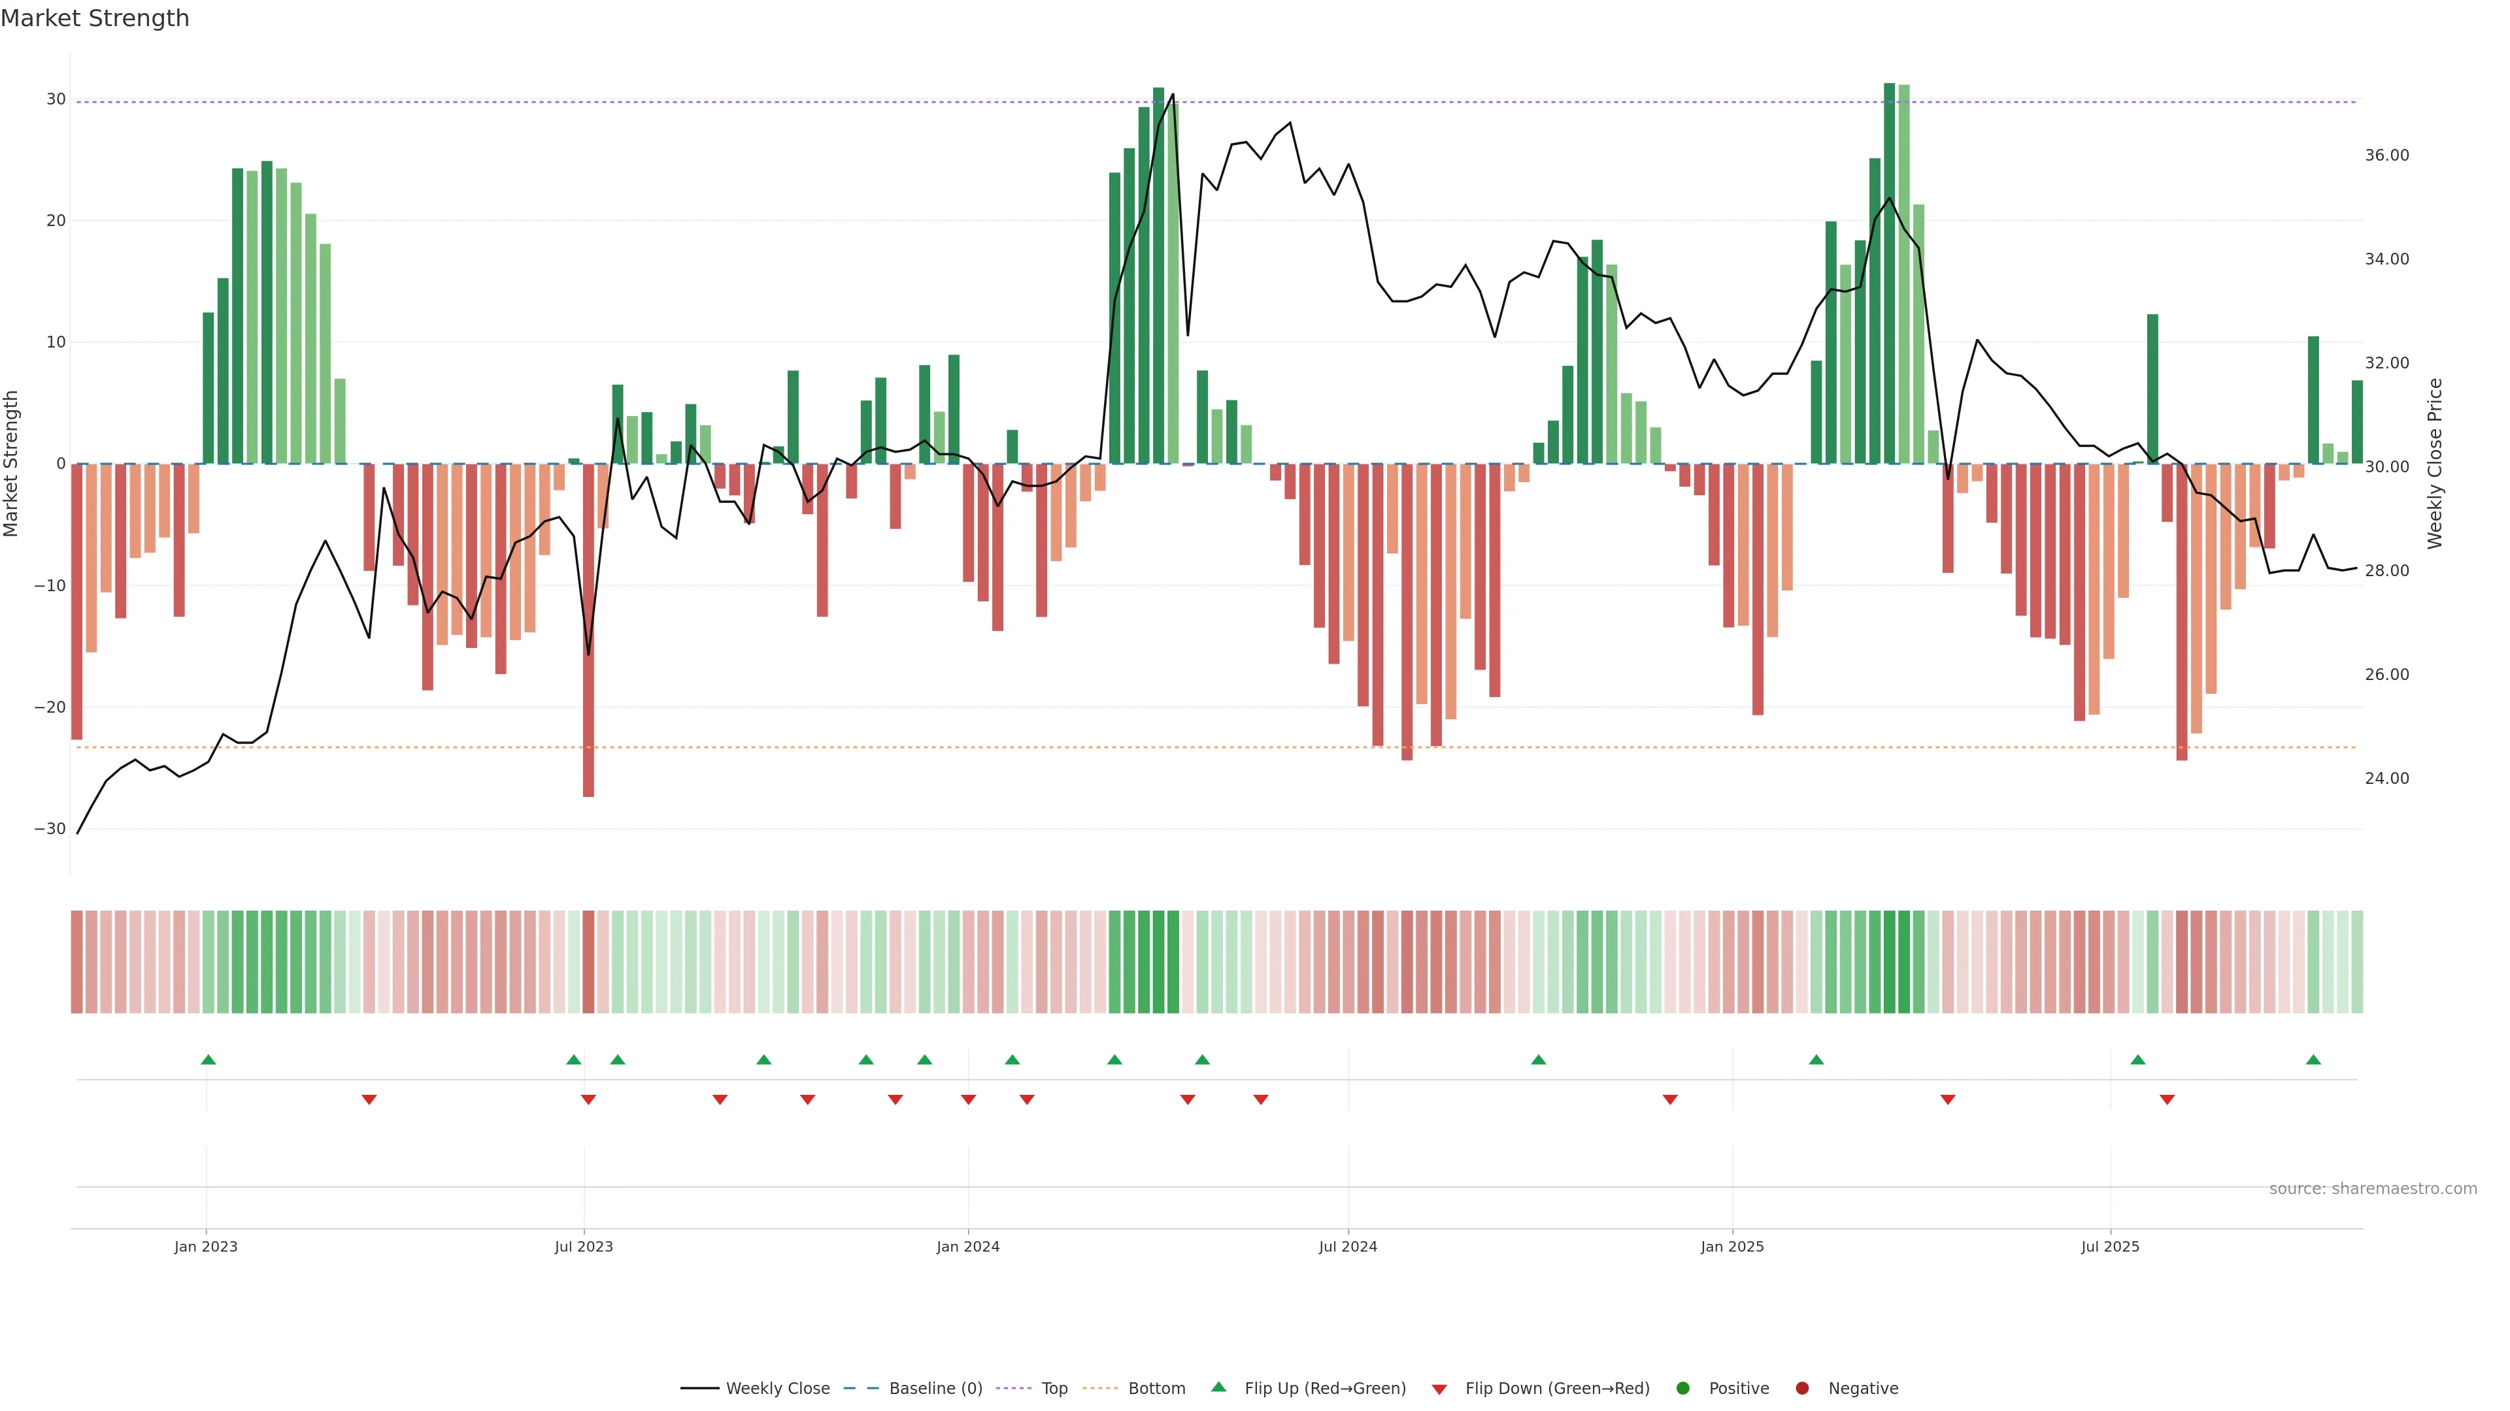Click the Market Strength chart title
Viewport: 2510px width, 1411px height.
coord(95,18)
